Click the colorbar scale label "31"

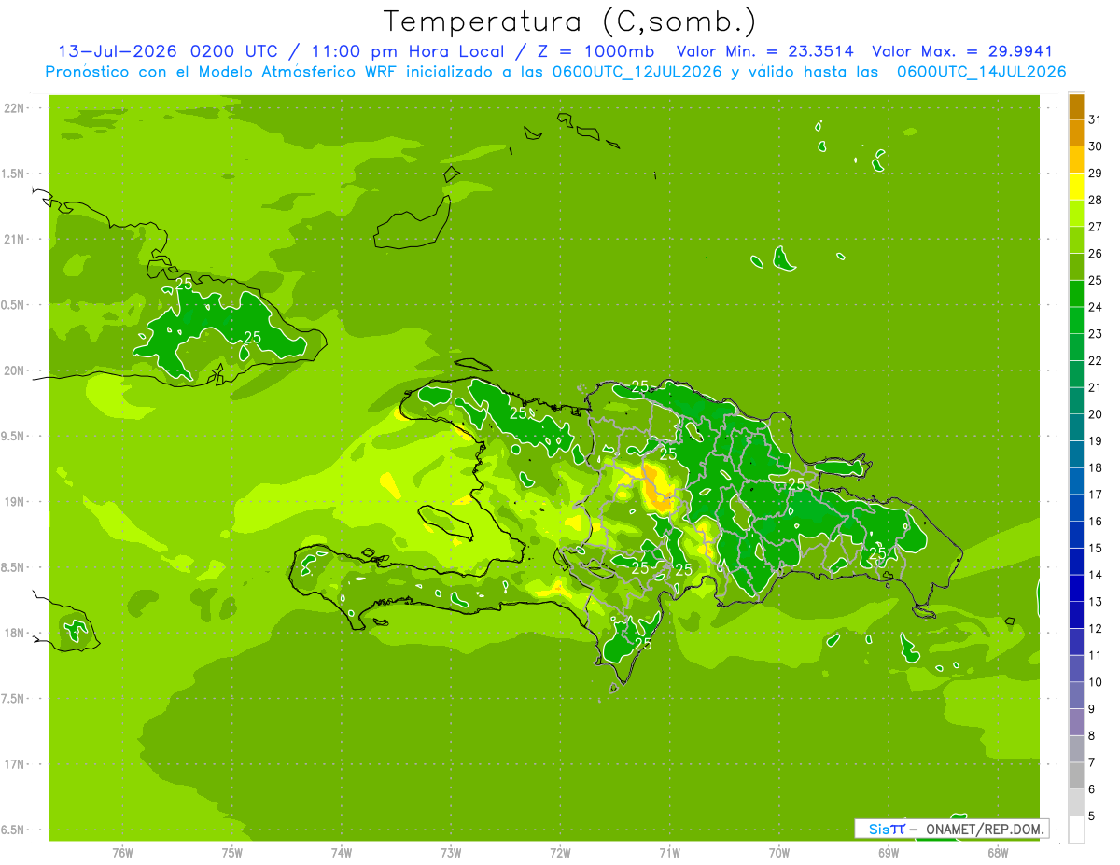1095,119
